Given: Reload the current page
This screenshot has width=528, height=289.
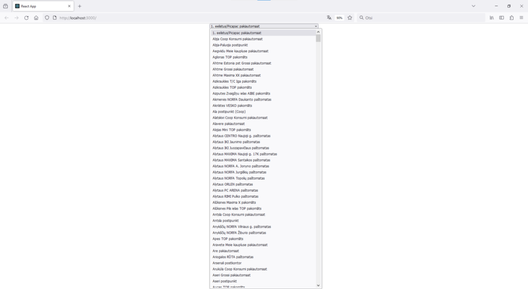Looking at the screenshot, I should [x=26, y=18].
